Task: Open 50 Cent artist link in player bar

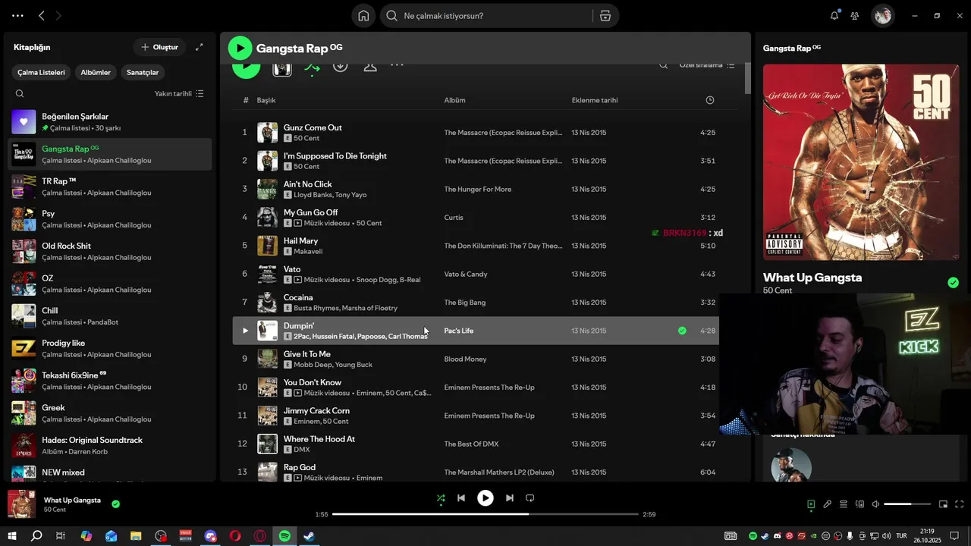Action: [55, 510]
